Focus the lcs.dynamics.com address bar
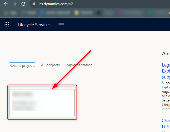 (82, 4)
